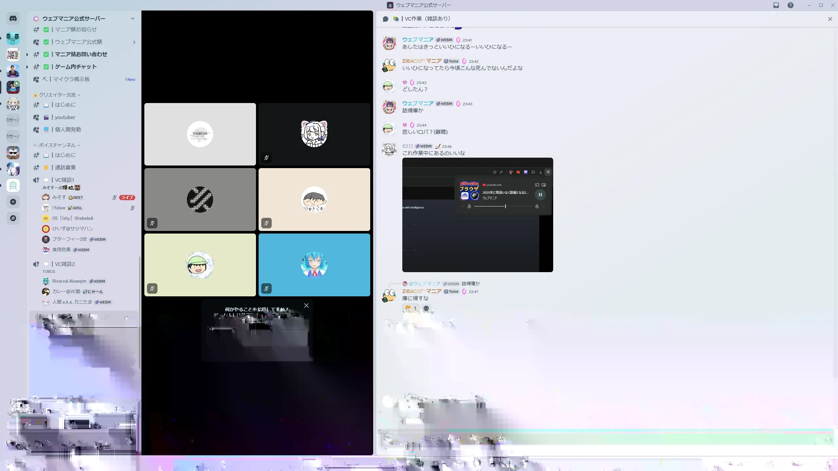Screen dimensions: 838x471
Task: Click the chat bubble icon beside VC作業
Action: 386,19
